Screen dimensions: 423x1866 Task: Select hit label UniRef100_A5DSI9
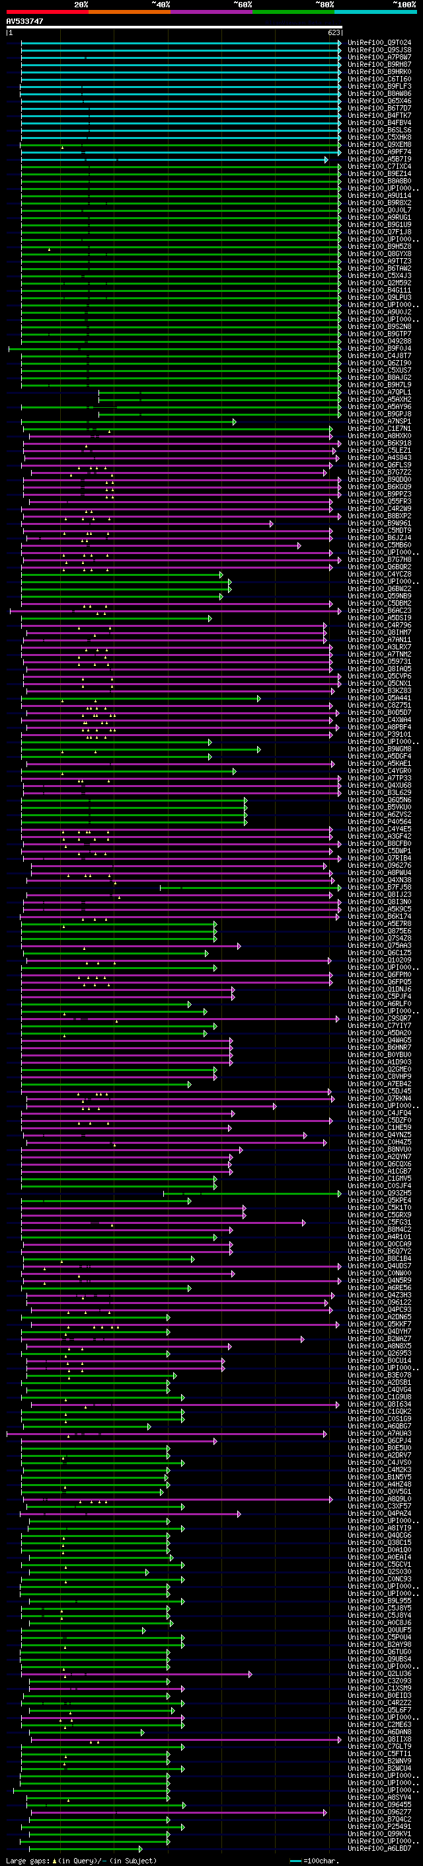[x=379, y=618]
